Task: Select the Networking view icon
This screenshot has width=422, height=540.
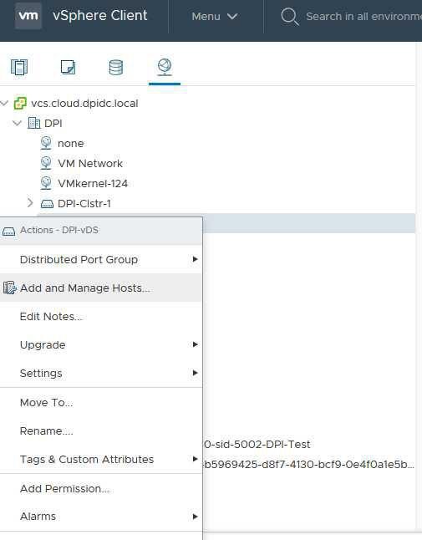Action: point(165,67)
